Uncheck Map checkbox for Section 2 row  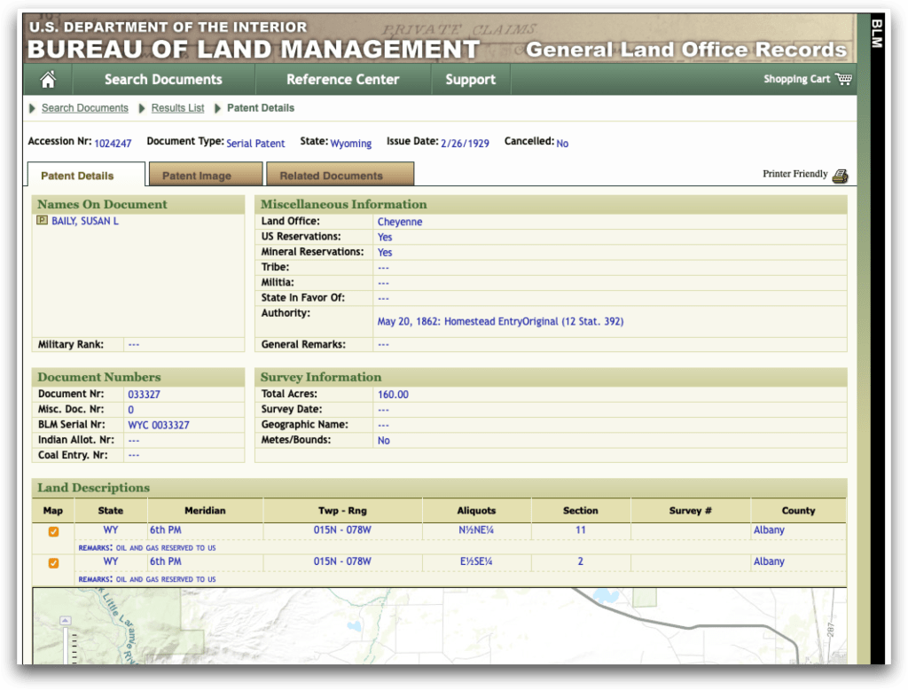coord(53,562)
